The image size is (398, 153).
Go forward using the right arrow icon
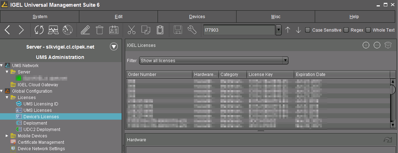pos(21,30)
